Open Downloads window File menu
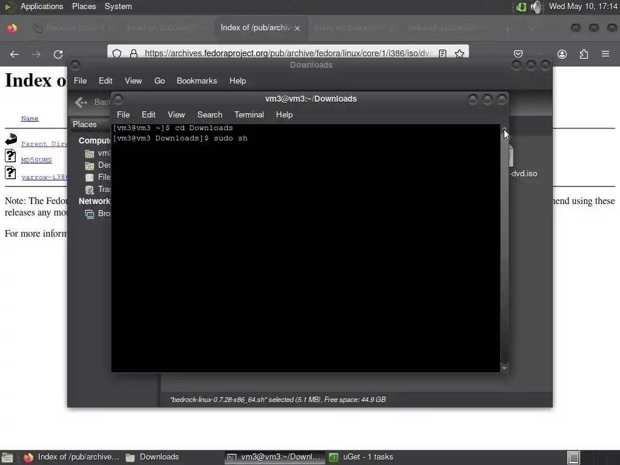Screen dimensions: 620x465 click(81, 81)
